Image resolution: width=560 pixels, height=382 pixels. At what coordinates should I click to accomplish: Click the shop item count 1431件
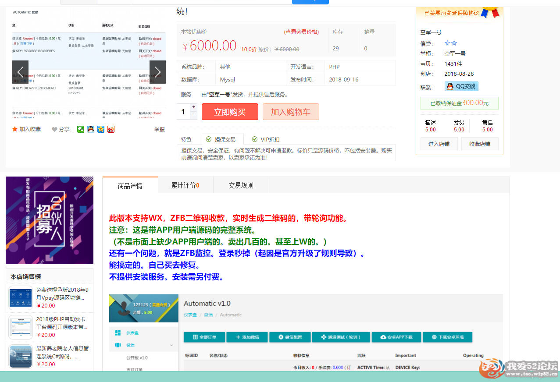453,64
